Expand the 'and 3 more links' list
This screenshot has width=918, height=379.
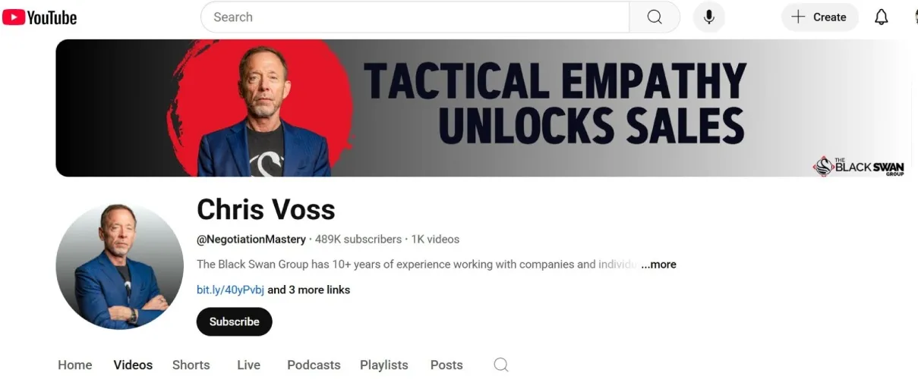coord(309,290)
